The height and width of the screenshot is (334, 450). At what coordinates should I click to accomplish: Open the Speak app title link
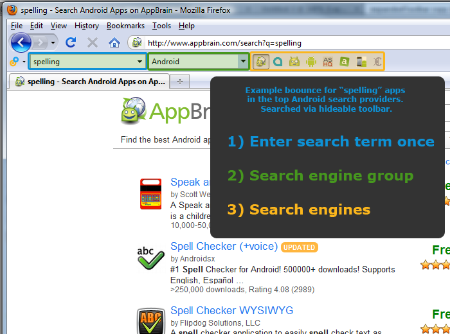pyautogui.click(x=190, y=182)
